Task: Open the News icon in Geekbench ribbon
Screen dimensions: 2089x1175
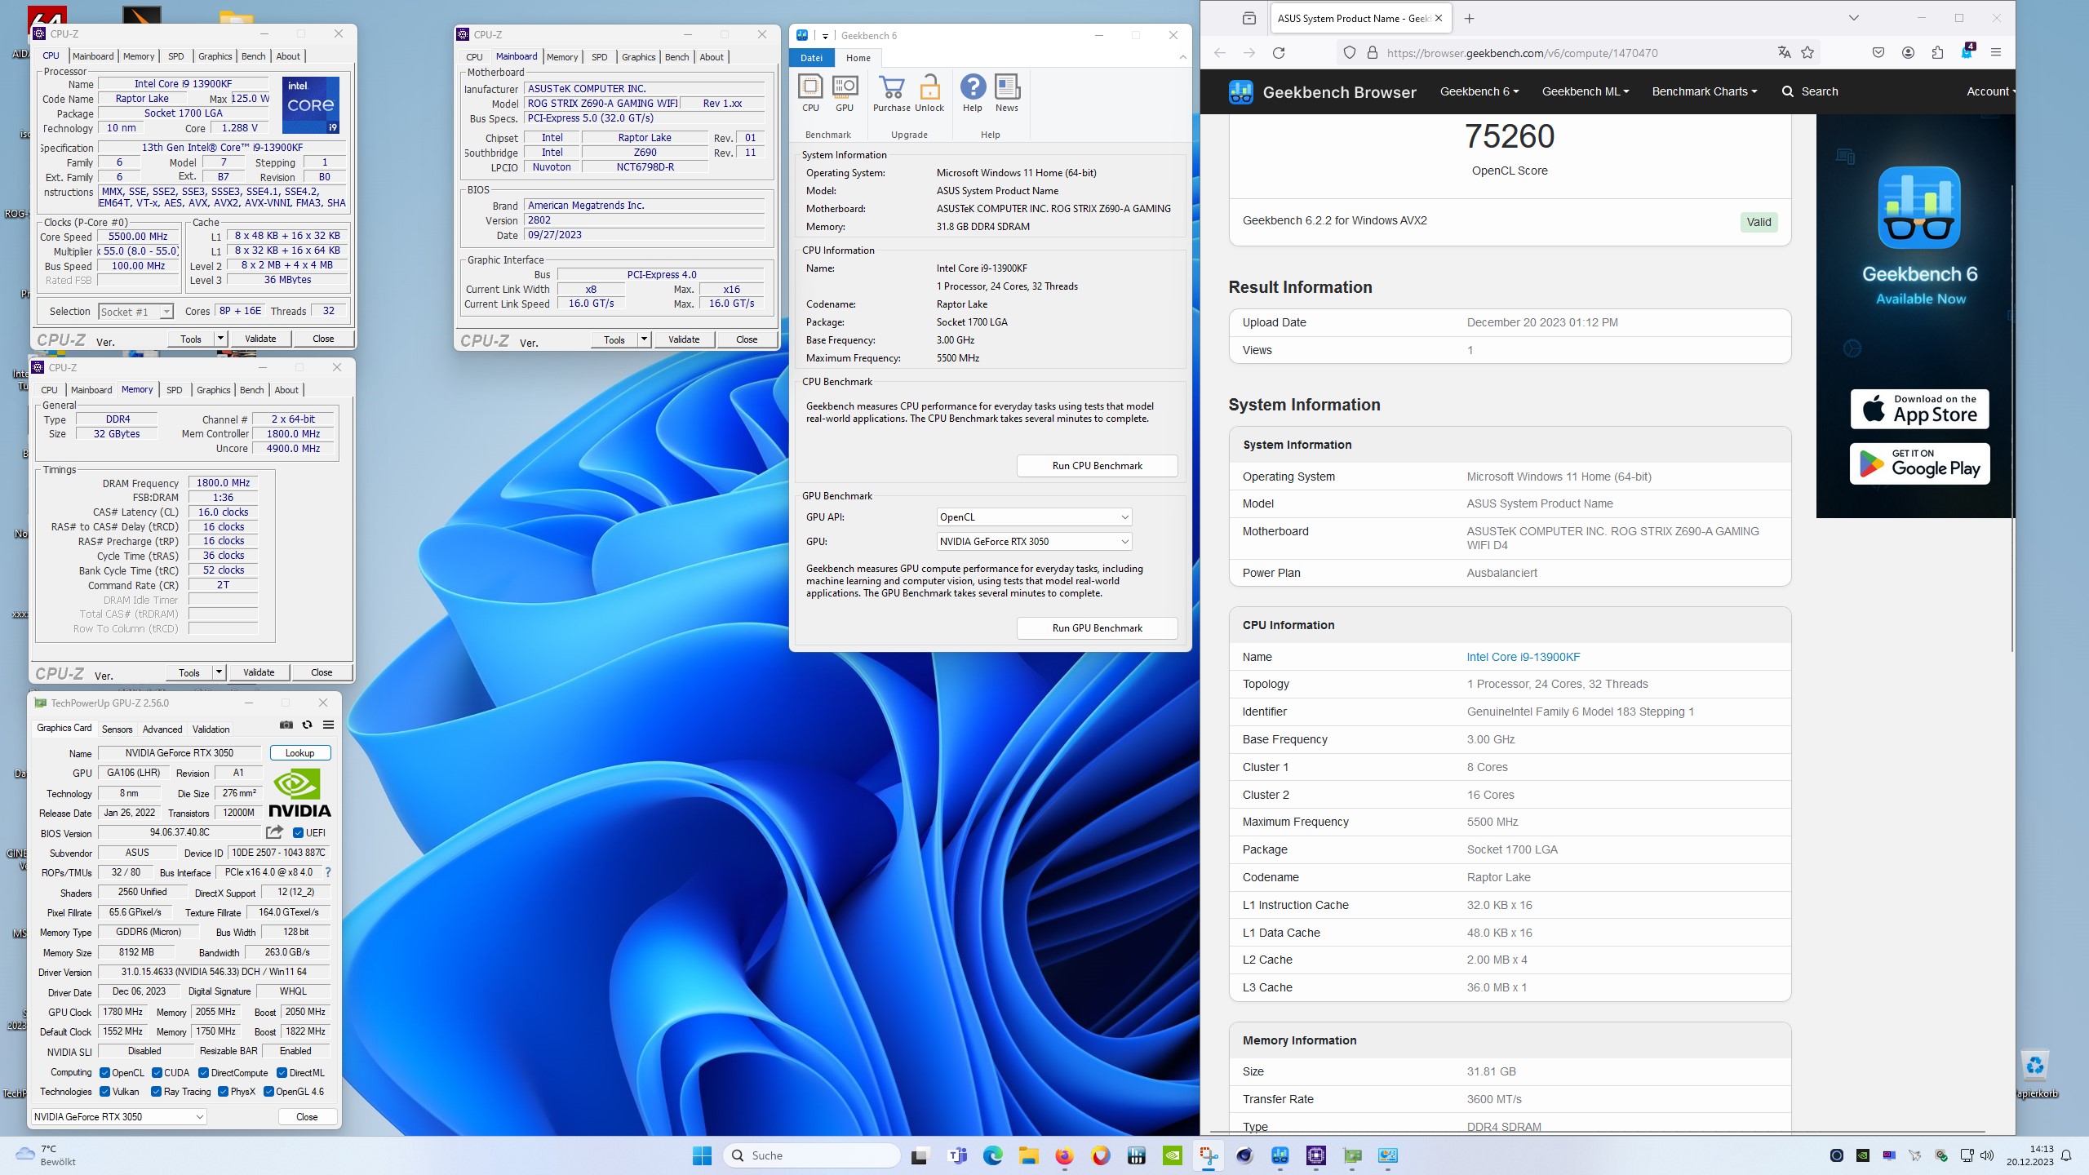Action: click(x=1007, y=93)
